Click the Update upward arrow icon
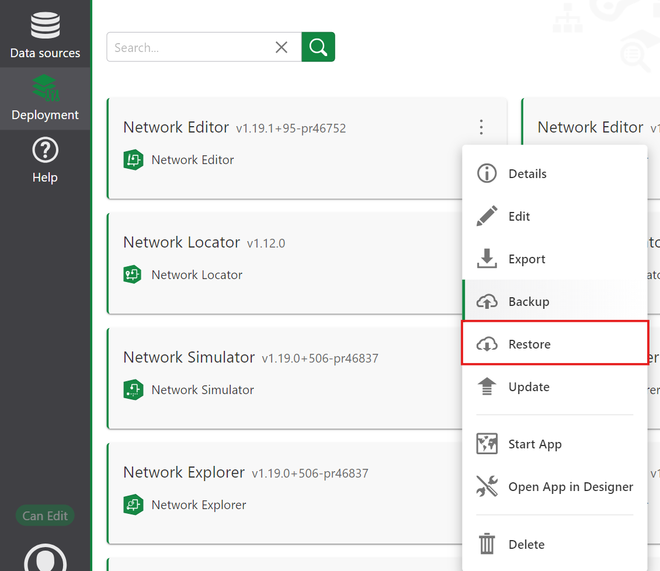Screen dimensions: 660x571 487,387
